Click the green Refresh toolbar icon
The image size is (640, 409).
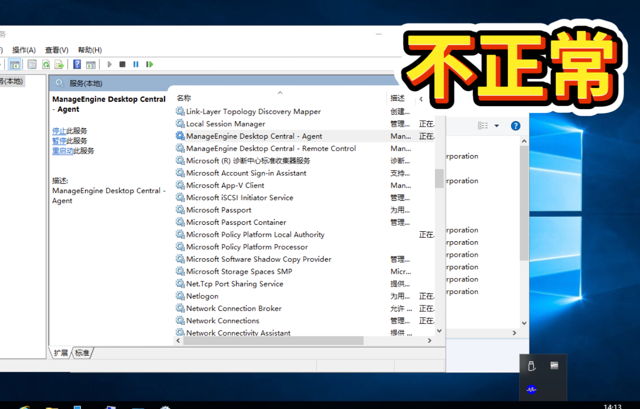[45, 65]
